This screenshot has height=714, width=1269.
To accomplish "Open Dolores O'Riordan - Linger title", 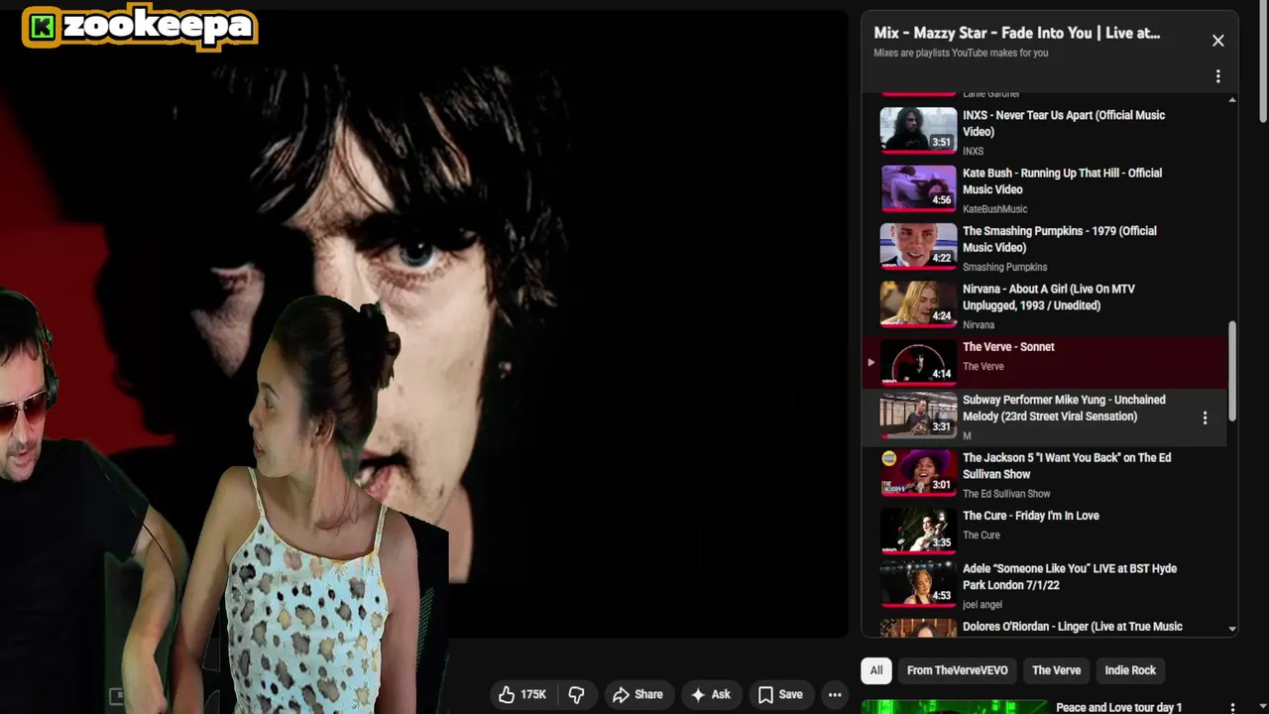I will click(x=1073, y=627).
